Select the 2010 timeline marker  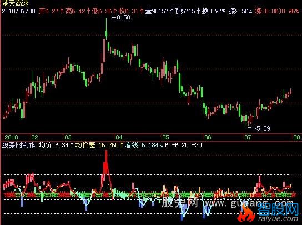click(x=11, y=137)
